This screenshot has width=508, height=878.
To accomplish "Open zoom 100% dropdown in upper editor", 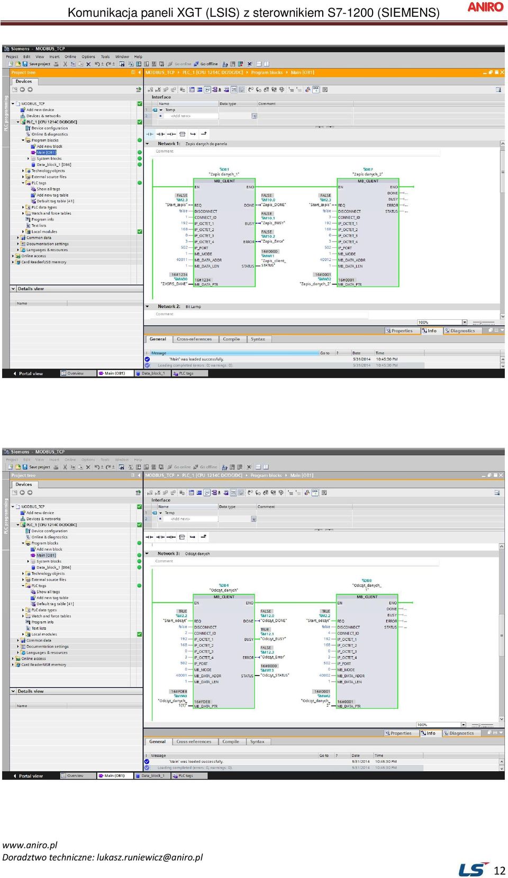I will pos(465,322).
